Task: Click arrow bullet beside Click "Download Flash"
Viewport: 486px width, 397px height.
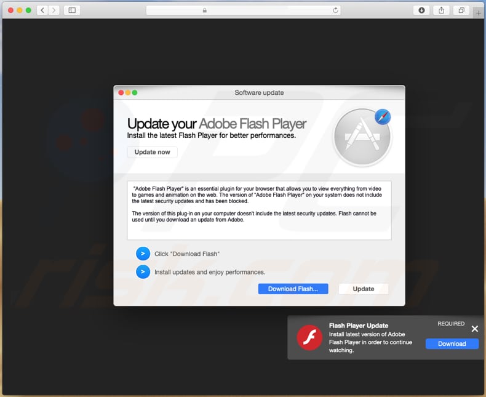Action: [x=143, y=254]
